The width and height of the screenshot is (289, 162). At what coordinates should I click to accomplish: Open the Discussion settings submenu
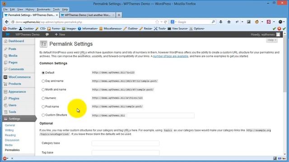(x=12, y=140)
